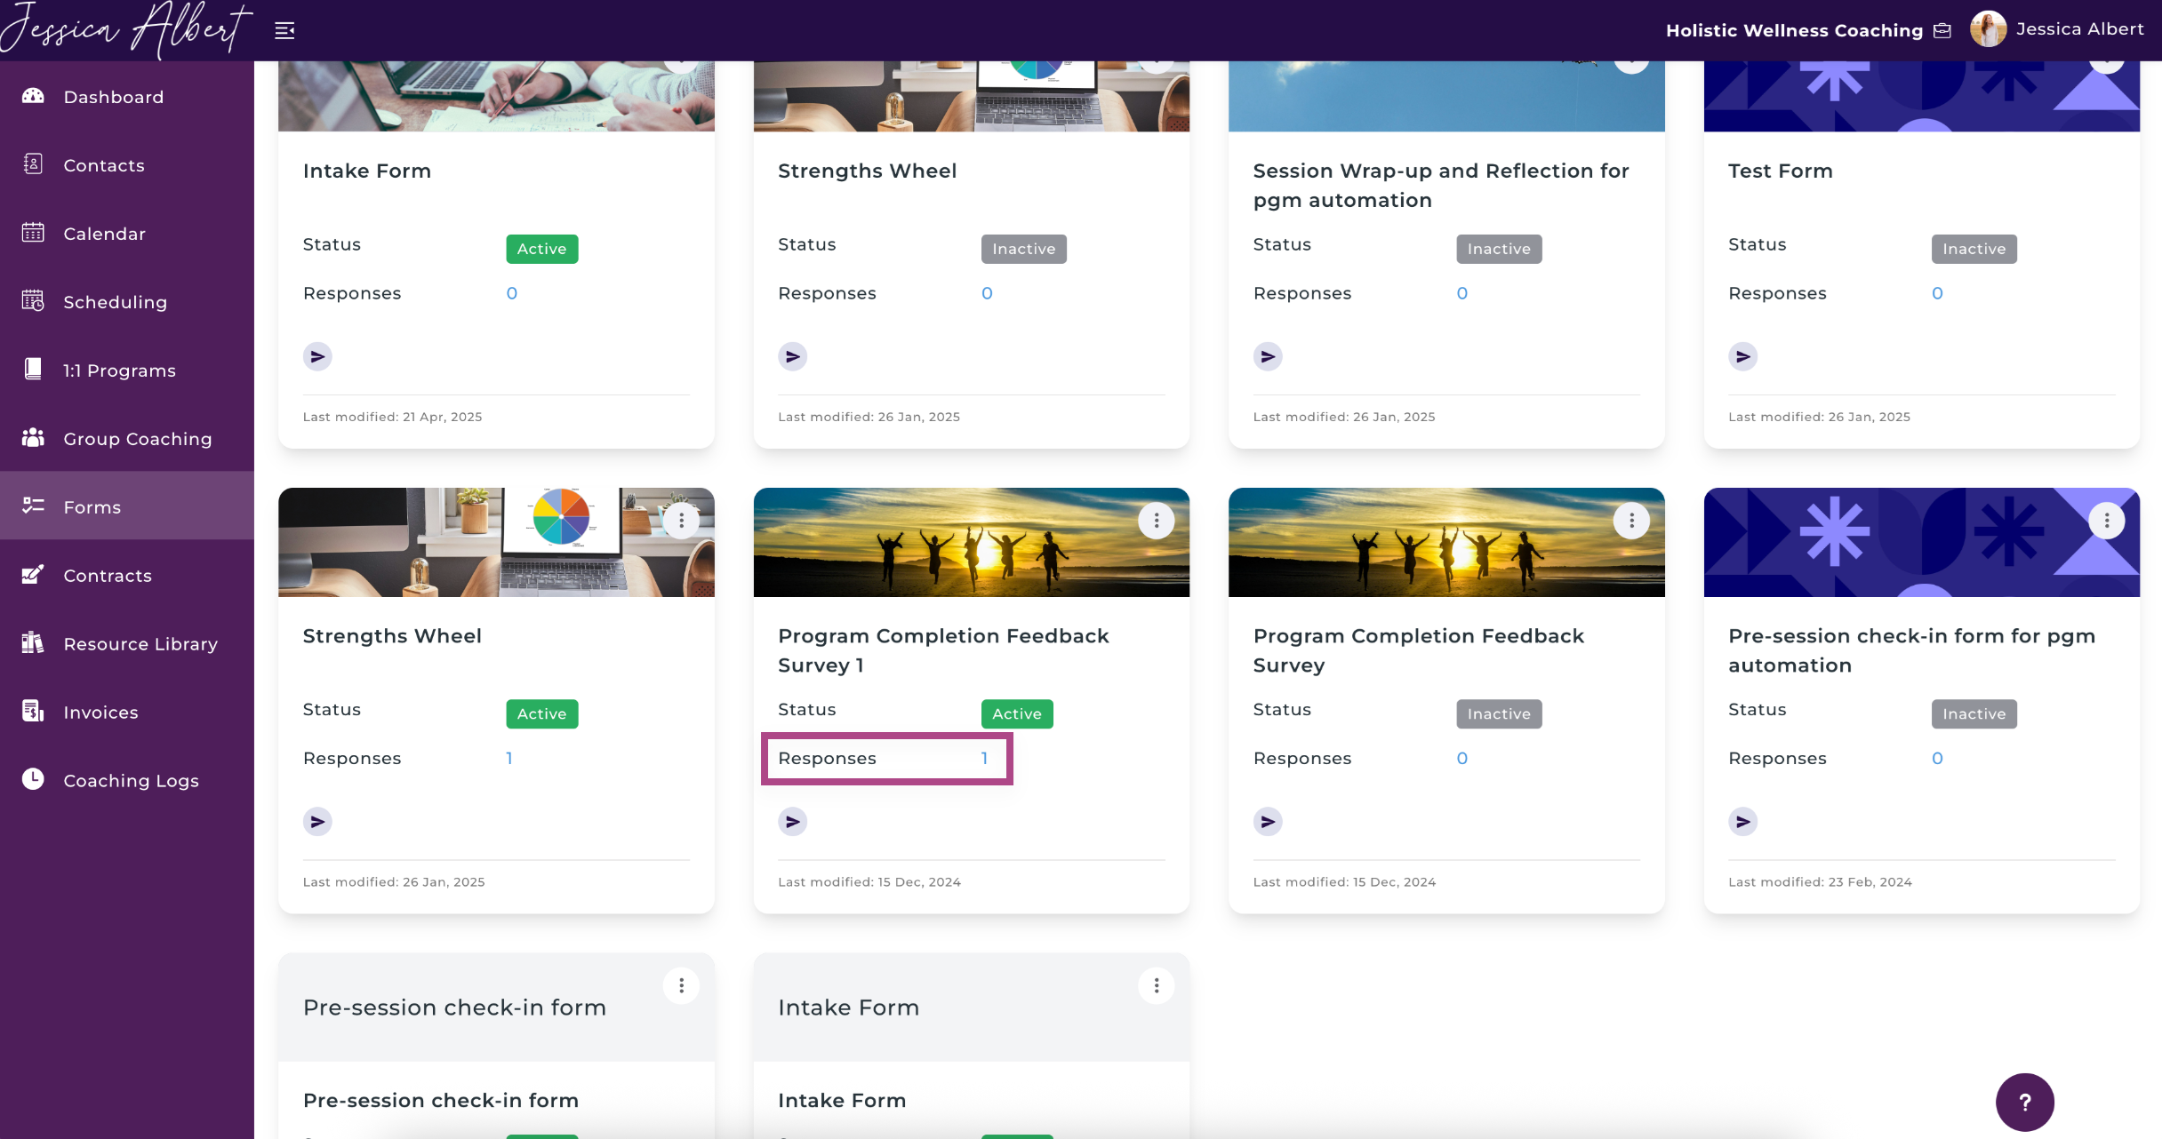Click the envelope icon beside Holistic Wellness Coaching
2162x1139 pixels.
click(x=1942, y=31)
